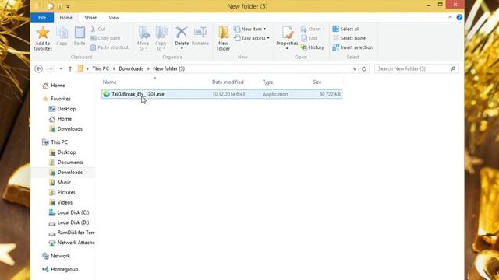Image resolution: width=499 pixels, height=280 pixels.
Task: Click Downloads in the address breadcrumb
Action: [131, 68]
